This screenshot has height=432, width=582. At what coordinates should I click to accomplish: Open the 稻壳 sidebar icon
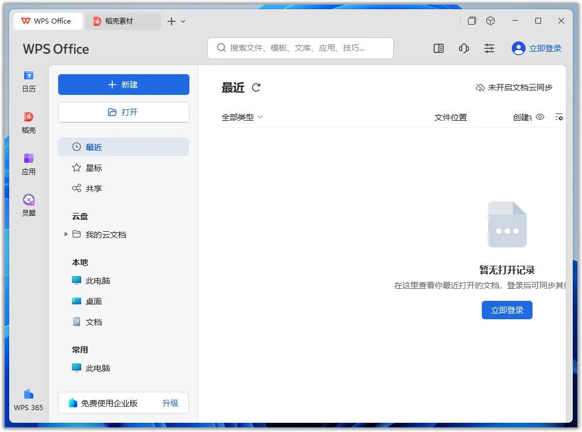(x=29, y=123)
